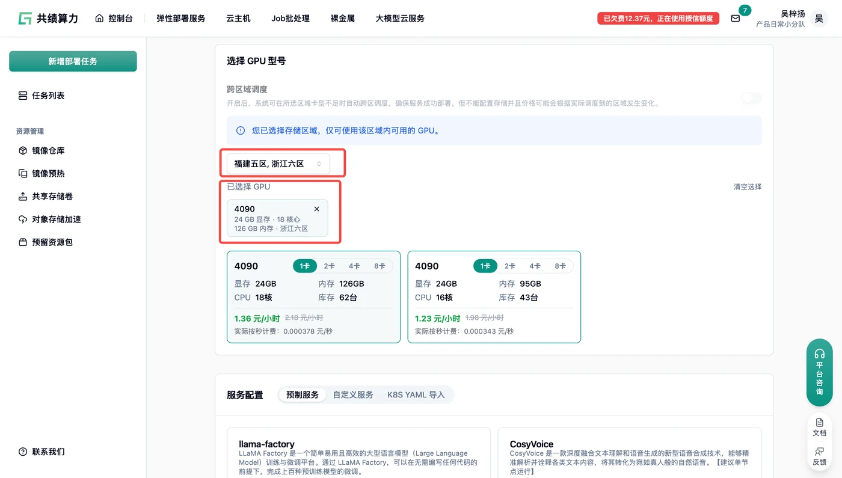Switch to the K8S YAML 导入 tab
Screen dimensions: 842x478
[x=416, y=394]
